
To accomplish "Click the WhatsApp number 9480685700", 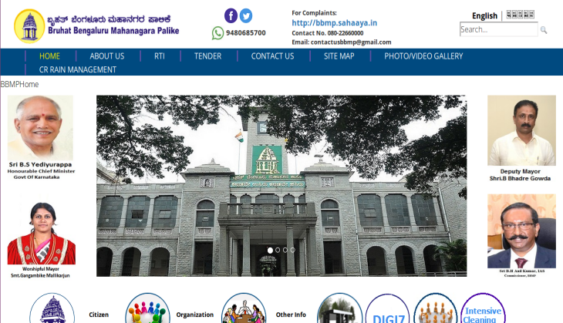I will [x=246, y=33].
